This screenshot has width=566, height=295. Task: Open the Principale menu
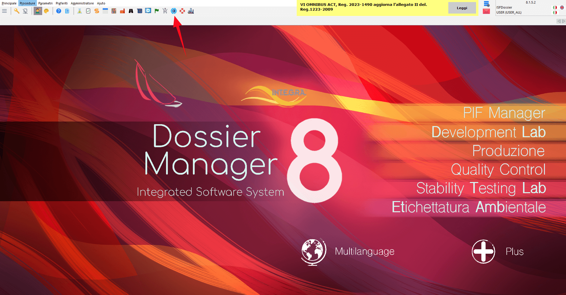[9, 3]
